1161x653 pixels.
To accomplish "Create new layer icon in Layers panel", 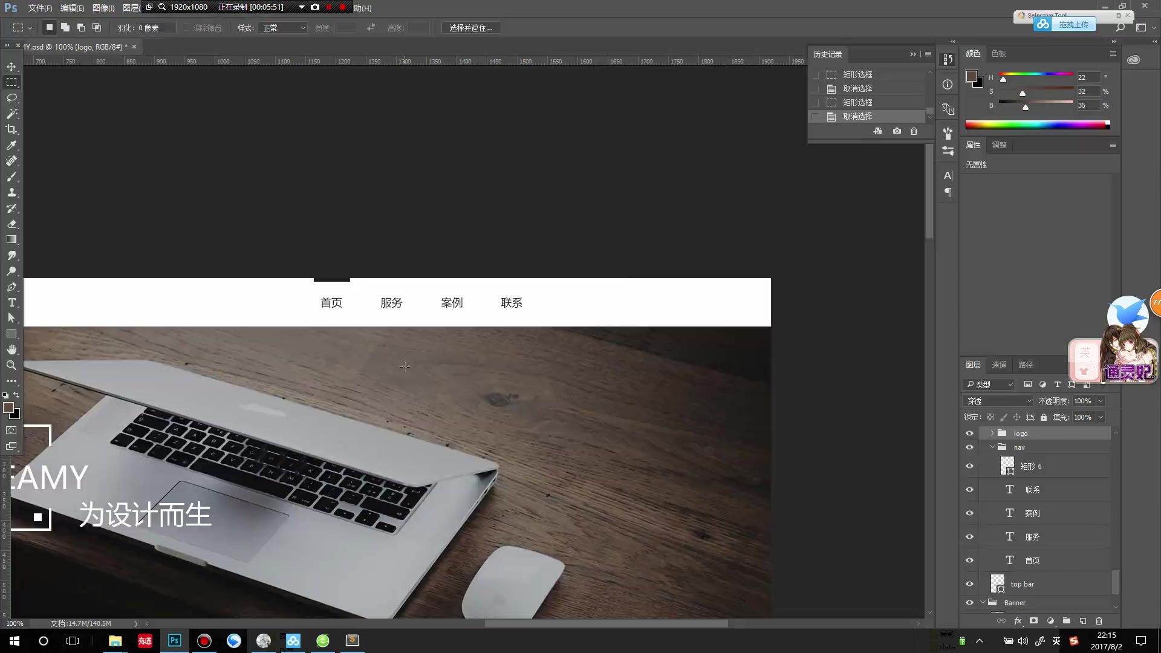I will 1083,621.
